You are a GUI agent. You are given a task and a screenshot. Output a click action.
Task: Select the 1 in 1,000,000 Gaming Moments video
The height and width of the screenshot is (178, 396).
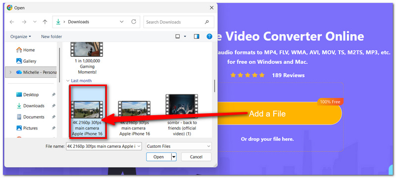(x=88, y=58)
